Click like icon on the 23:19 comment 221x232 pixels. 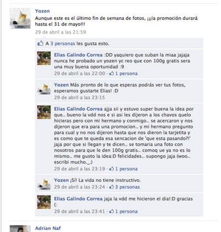point(112,169)
